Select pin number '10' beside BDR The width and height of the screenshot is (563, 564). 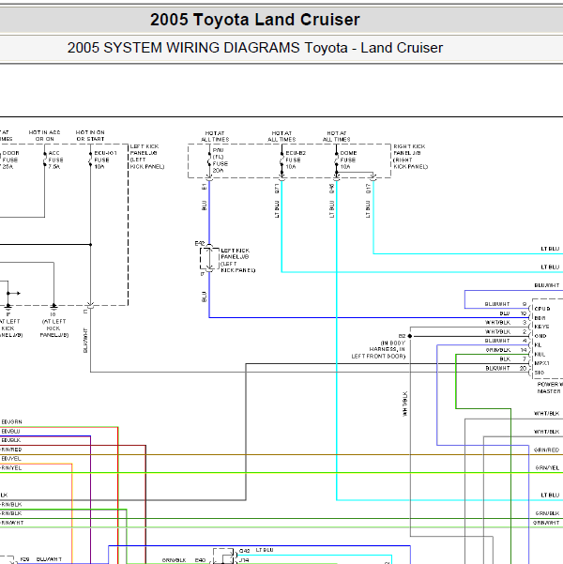524,313
